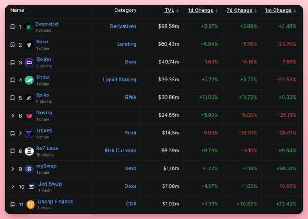
Task: Bookmark the Uncap Finance protocol
Action: pos(13,204)
